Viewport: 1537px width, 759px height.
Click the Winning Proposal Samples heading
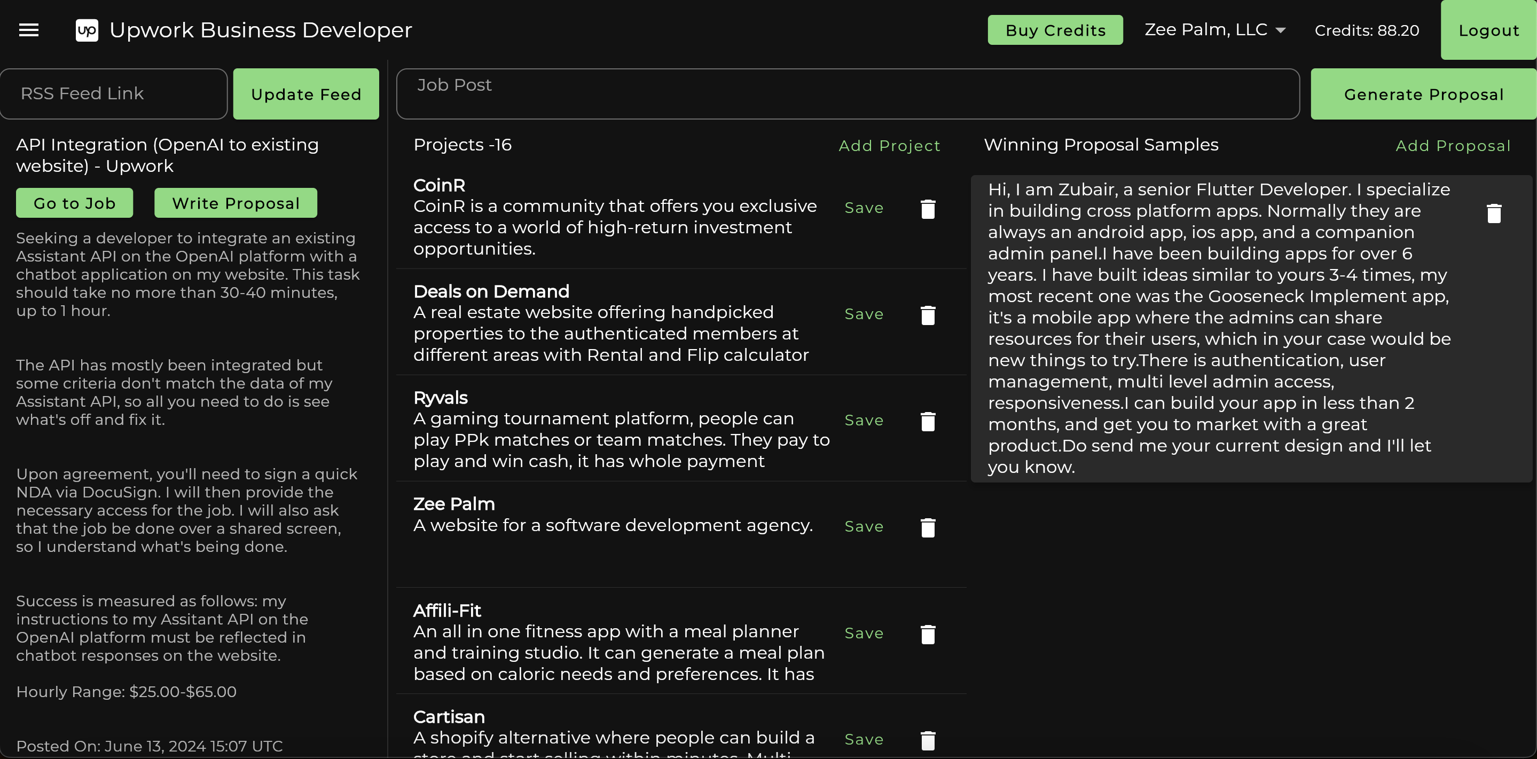[x=1101, y=145]
